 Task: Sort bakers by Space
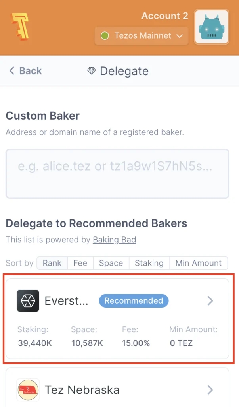pyautogui.click(x=111, y=263)
